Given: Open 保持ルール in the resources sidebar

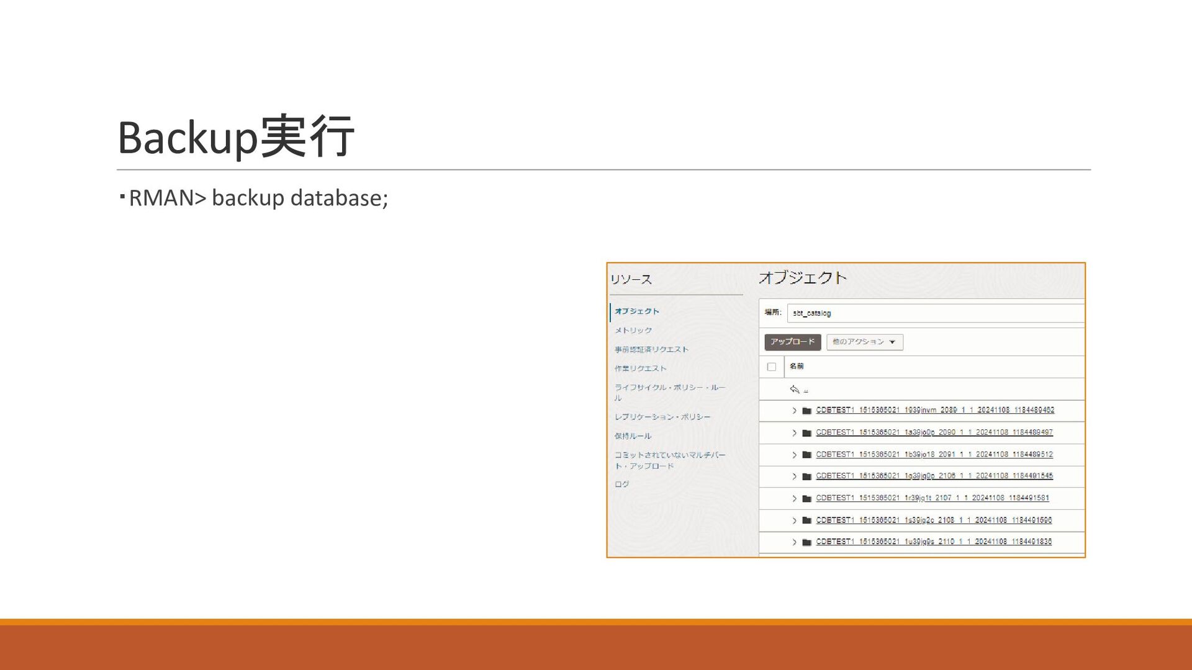Looking at the screenshot, I should tap(633, 436).
